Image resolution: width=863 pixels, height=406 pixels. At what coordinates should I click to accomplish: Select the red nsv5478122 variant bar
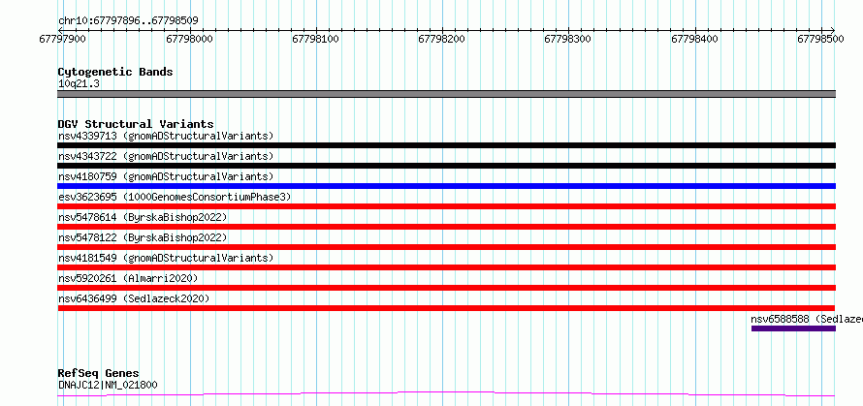coord(446,247)
